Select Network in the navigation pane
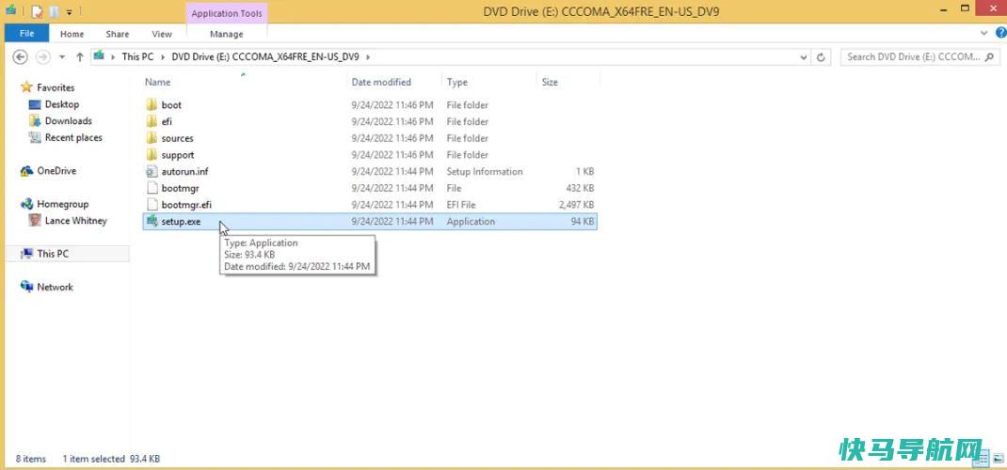 [x=55, y=288]
